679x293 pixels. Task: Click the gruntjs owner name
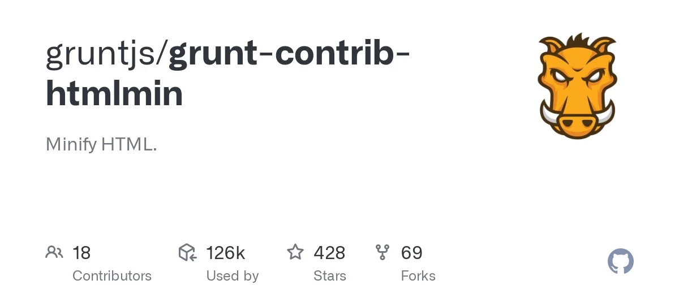103,54
